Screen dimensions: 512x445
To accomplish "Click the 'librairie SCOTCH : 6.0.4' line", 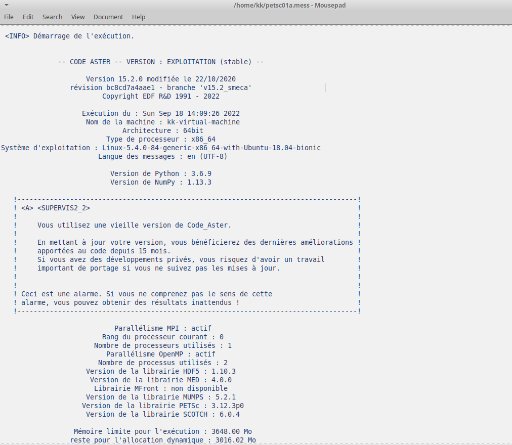I will (x=163, y=414).
